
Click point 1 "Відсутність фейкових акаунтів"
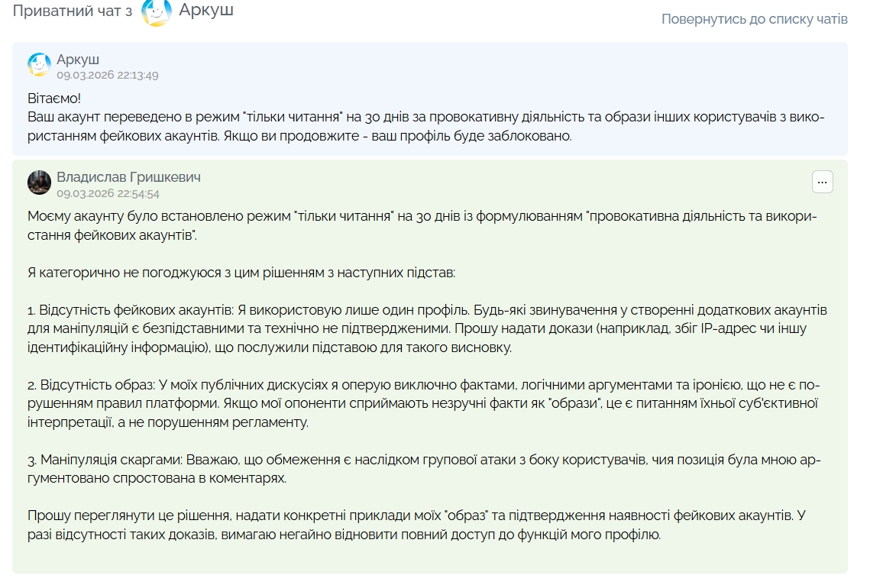coord(427,328)
